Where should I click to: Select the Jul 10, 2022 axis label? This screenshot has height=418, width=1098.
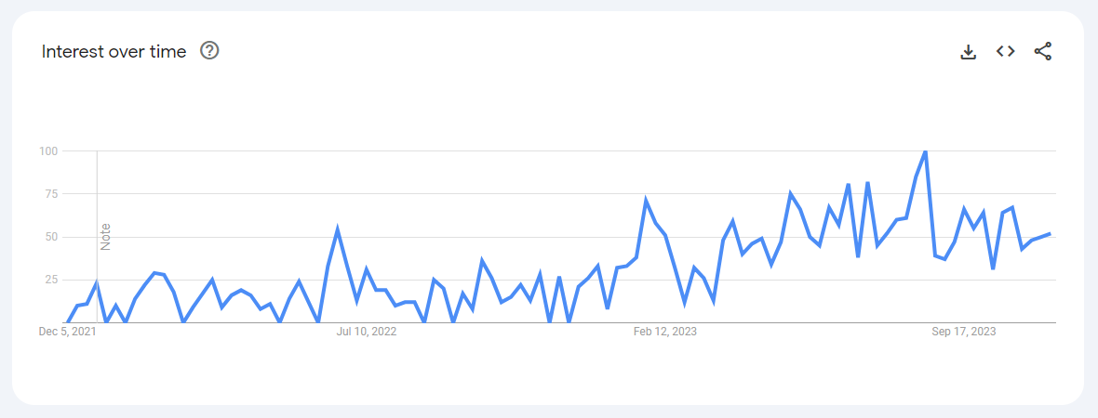point(367,332)
